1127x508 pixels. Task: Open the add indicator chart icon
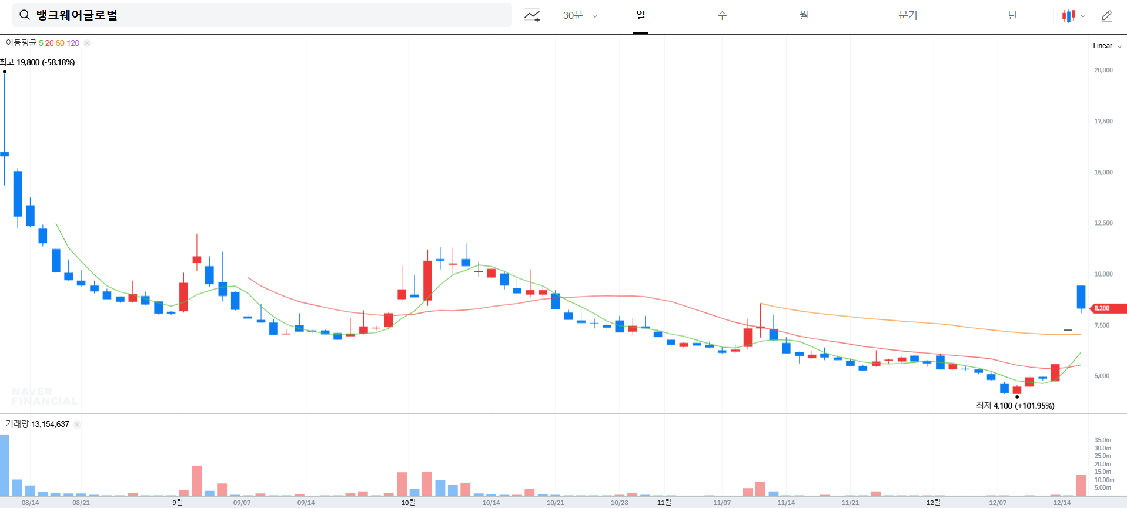click(532, 16)
